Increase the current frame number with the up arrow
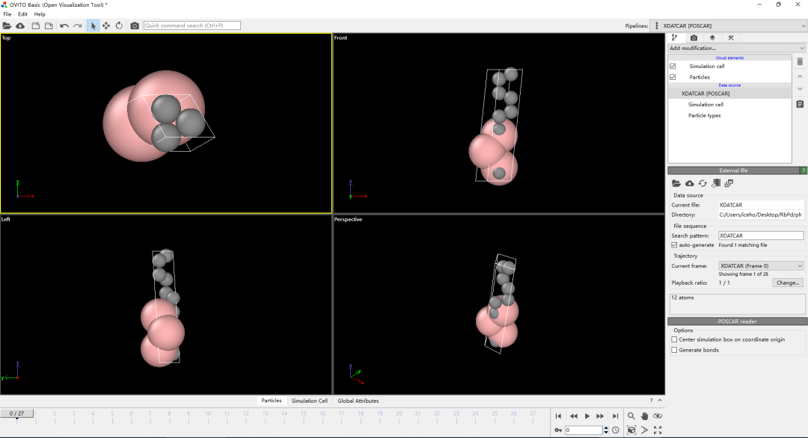The height and width of the screenshot is (438, 808). click(x=606, y=428)
